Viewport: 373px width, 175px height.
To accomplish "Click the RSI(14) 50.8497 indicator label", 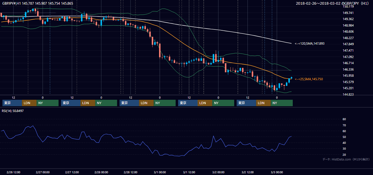I will click(x=13, y=111).
